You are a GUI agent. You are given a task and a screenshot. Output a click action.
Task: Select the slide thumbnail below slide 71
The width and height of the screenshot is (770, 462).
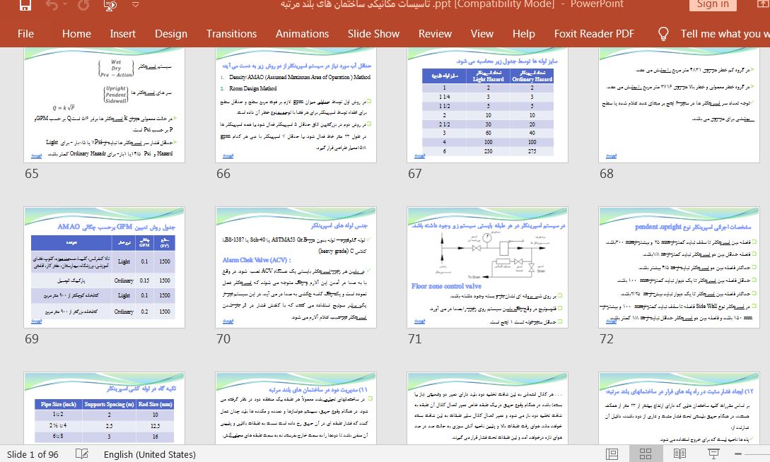(x=487, y=408)
